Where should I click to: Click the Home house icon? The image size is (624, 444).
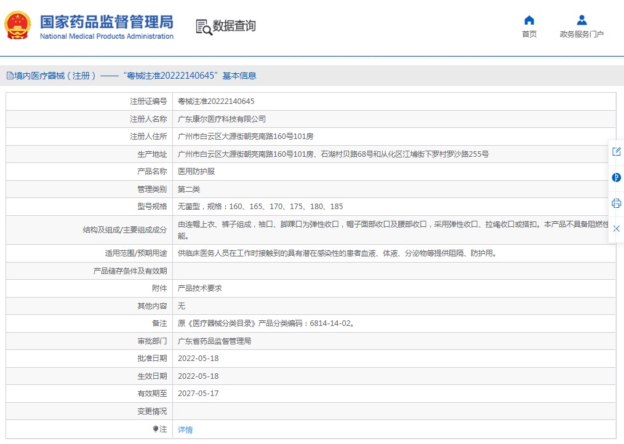529,20
